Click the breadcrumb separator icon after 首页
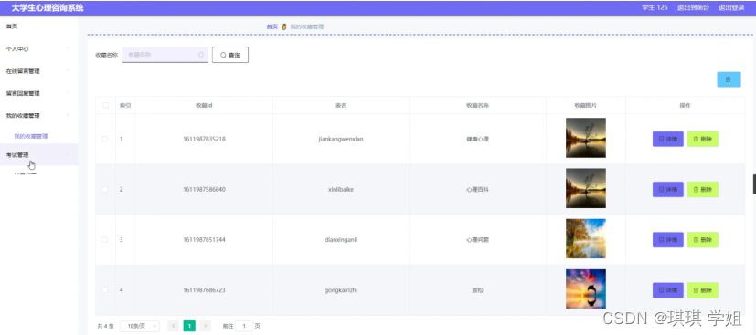This screenshot has width=756, height=335. point(284,27)
